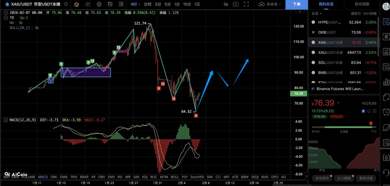390x186 pixels.
Task: Sort watchlist by 24H涨幅 header
Action: pyautogui.click(x=370, y=14)
